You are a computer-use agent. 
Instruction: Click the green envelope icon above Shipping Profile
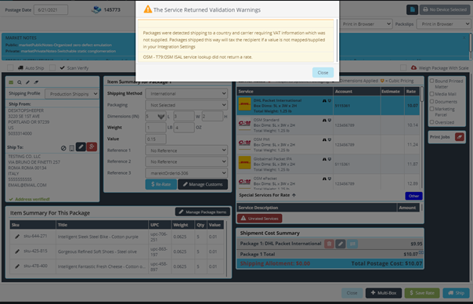pyautogui.click(x=11, y=82)
